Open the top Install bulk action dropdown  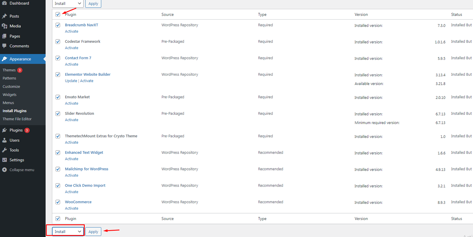click(68, 4)
